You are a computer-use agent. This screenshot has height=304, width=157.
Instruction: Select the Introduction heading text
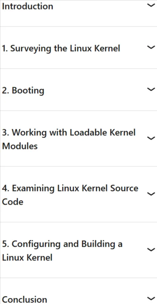(x=28, y=6)
